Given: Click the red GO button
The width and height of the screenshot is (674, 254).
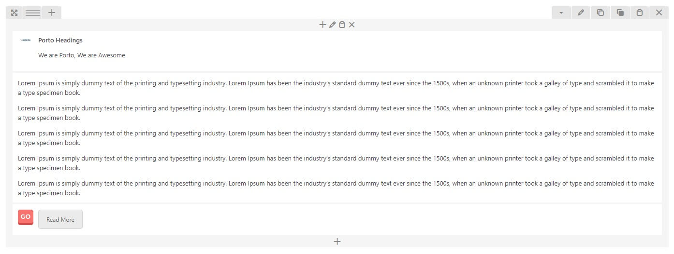Looking at the screenshot, I should tap(26, 217).
